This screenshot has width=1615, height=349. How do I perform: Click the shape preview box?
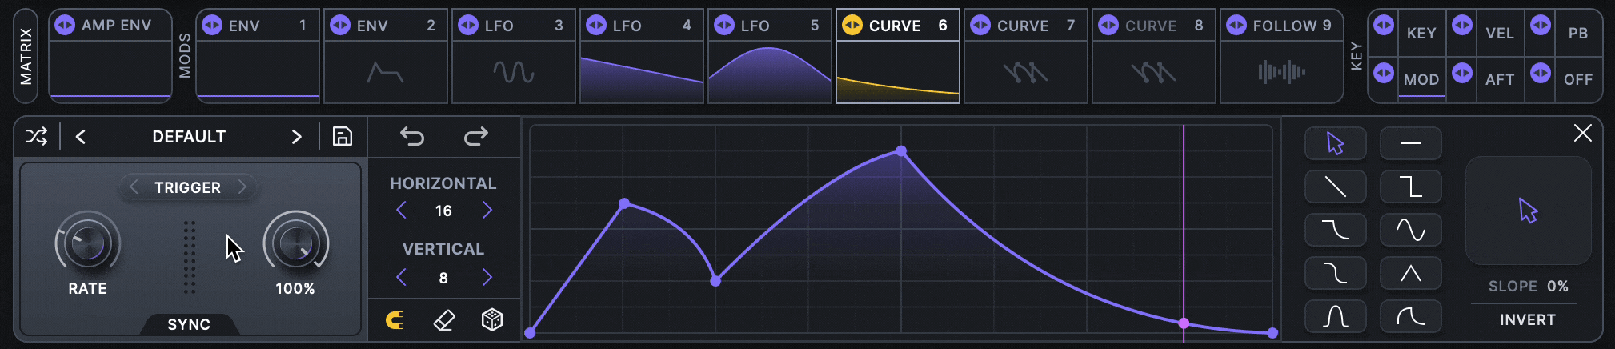pos(1528,211)
